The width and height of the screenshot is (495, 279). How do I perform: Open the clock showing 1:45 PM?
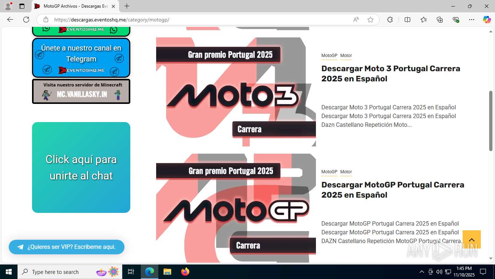(464, 272)
